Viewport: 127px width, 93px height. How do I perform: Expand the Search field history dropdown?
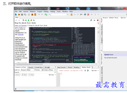(55, 72)
